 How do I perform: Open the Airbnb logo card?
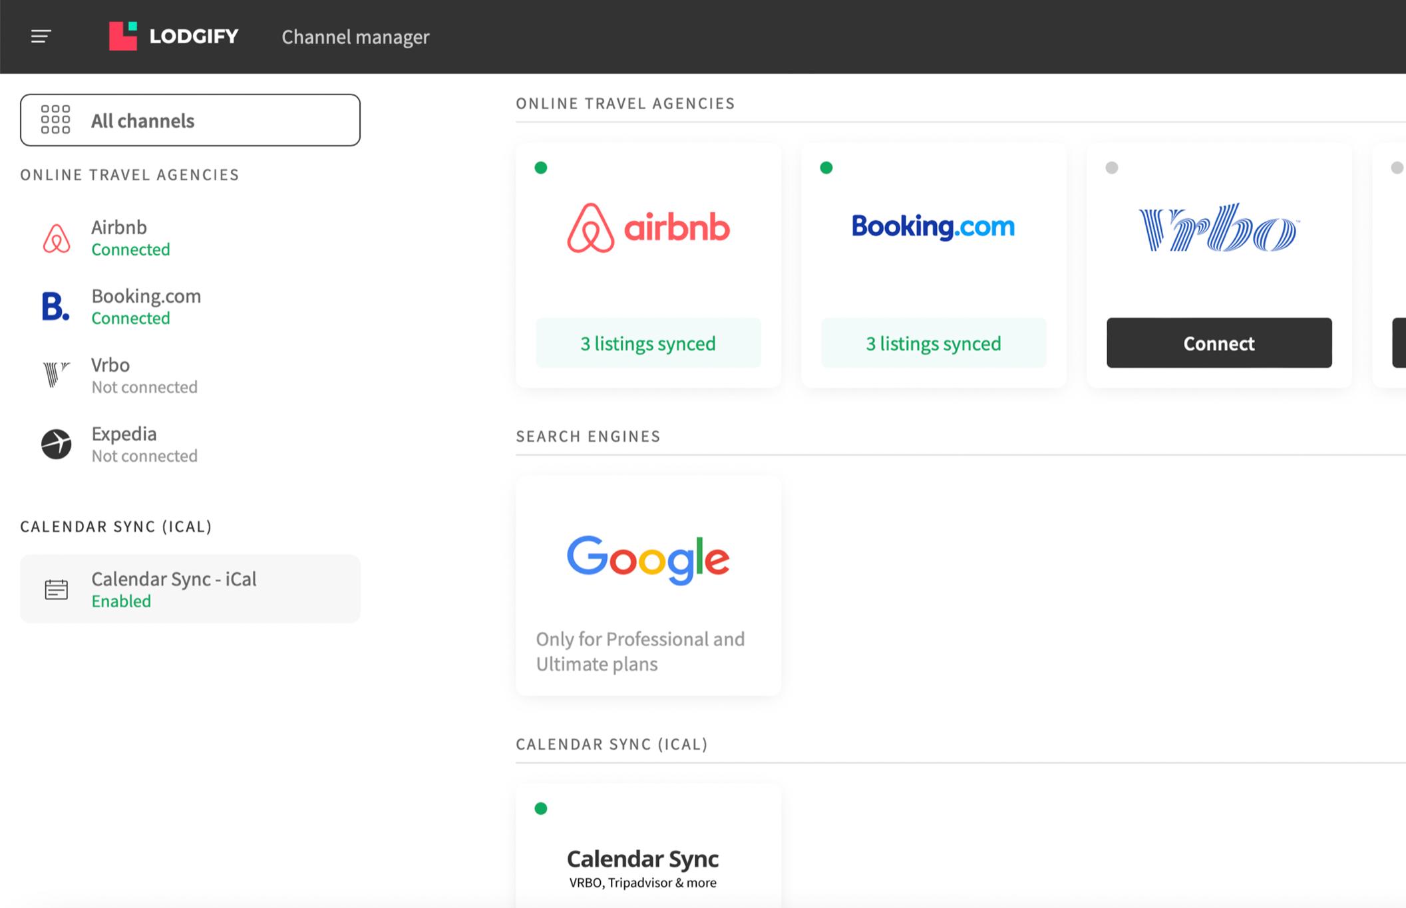(648, 228)
